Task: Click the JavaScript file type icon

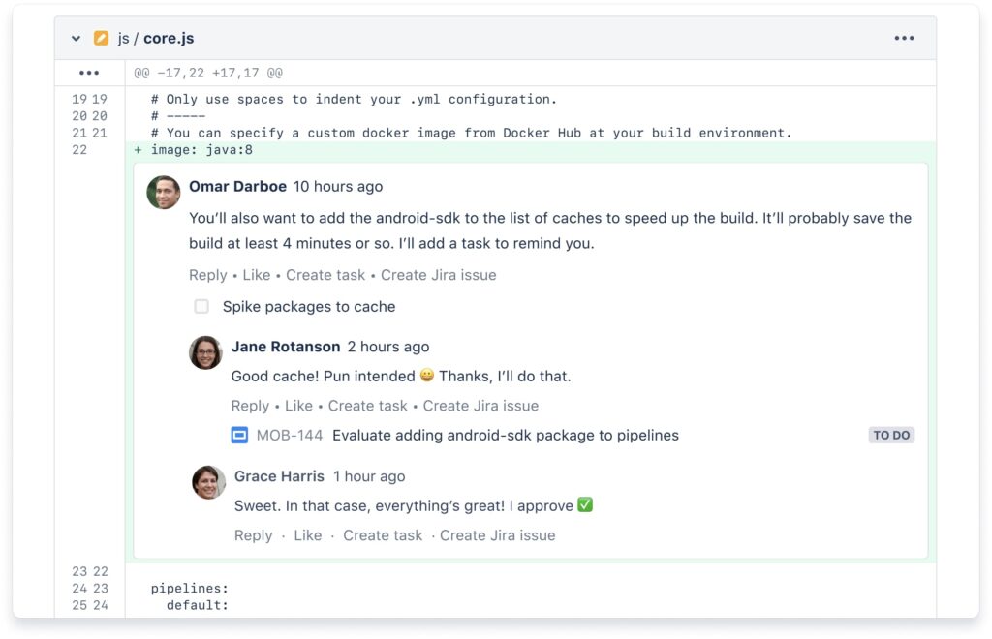Action: pyautogui.click(x=101, y=37)
